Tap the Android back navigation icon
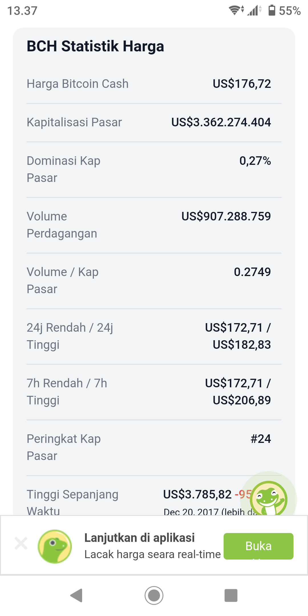Screen dimensions: 308x616 pos(76,595)
